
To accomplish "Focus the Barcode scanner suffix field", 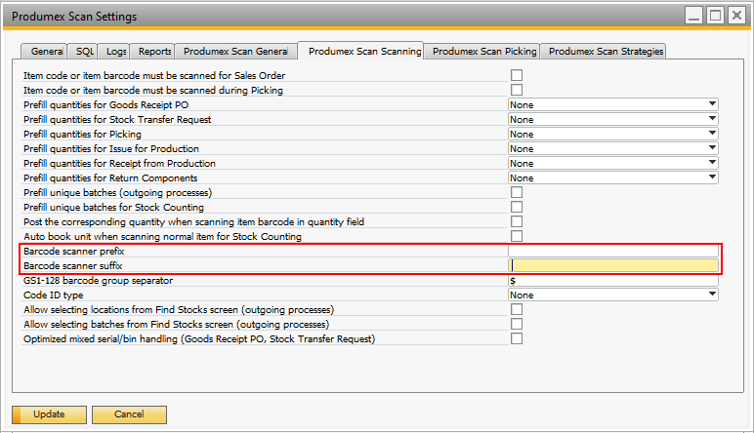I will pyautogui.click(x=613, y=265).
